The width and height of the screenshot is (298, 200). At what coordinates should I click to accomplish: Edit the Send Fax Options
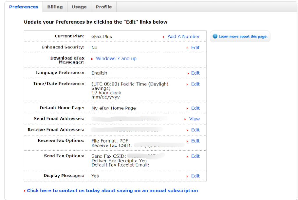point(195,156)
